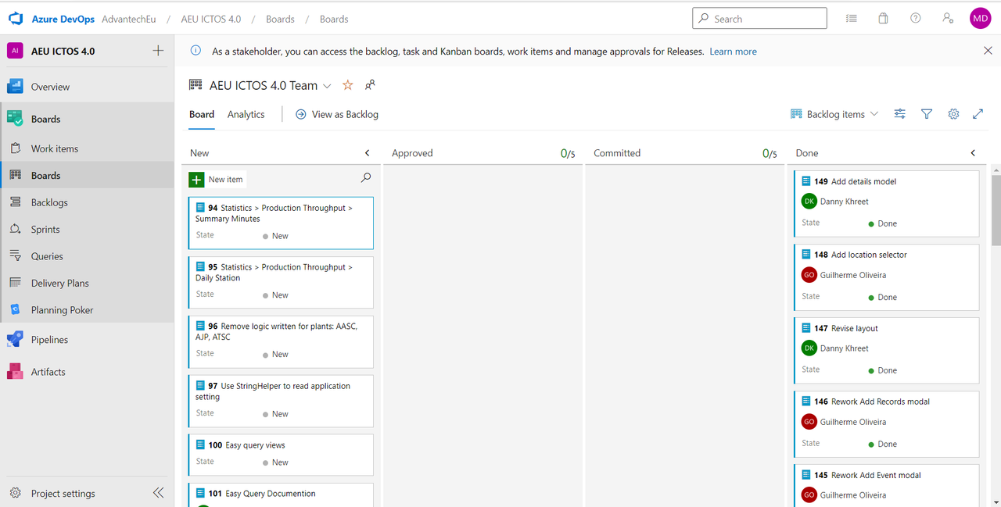Click the star icon to favorite team board
1001x507 pixels.
click(348, 85)
